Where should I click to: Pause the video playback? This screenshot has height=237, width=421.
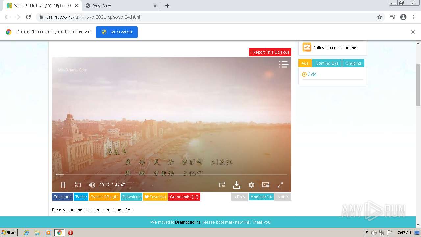point(63,185)
